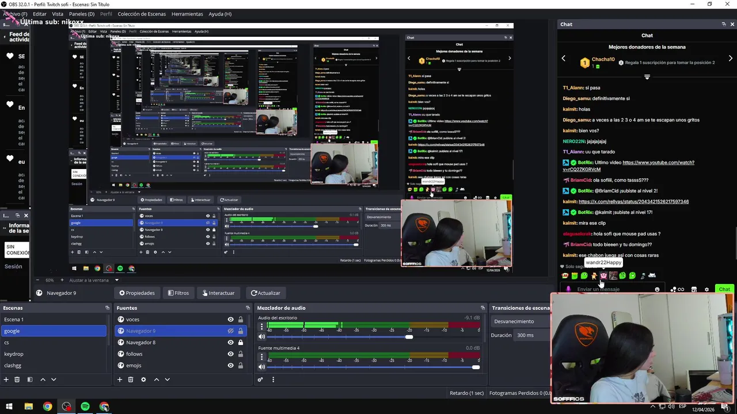
Task: Open Fuente multimedia 4 three-dot options
Action: pyautogui.click(x=261, y=357)
